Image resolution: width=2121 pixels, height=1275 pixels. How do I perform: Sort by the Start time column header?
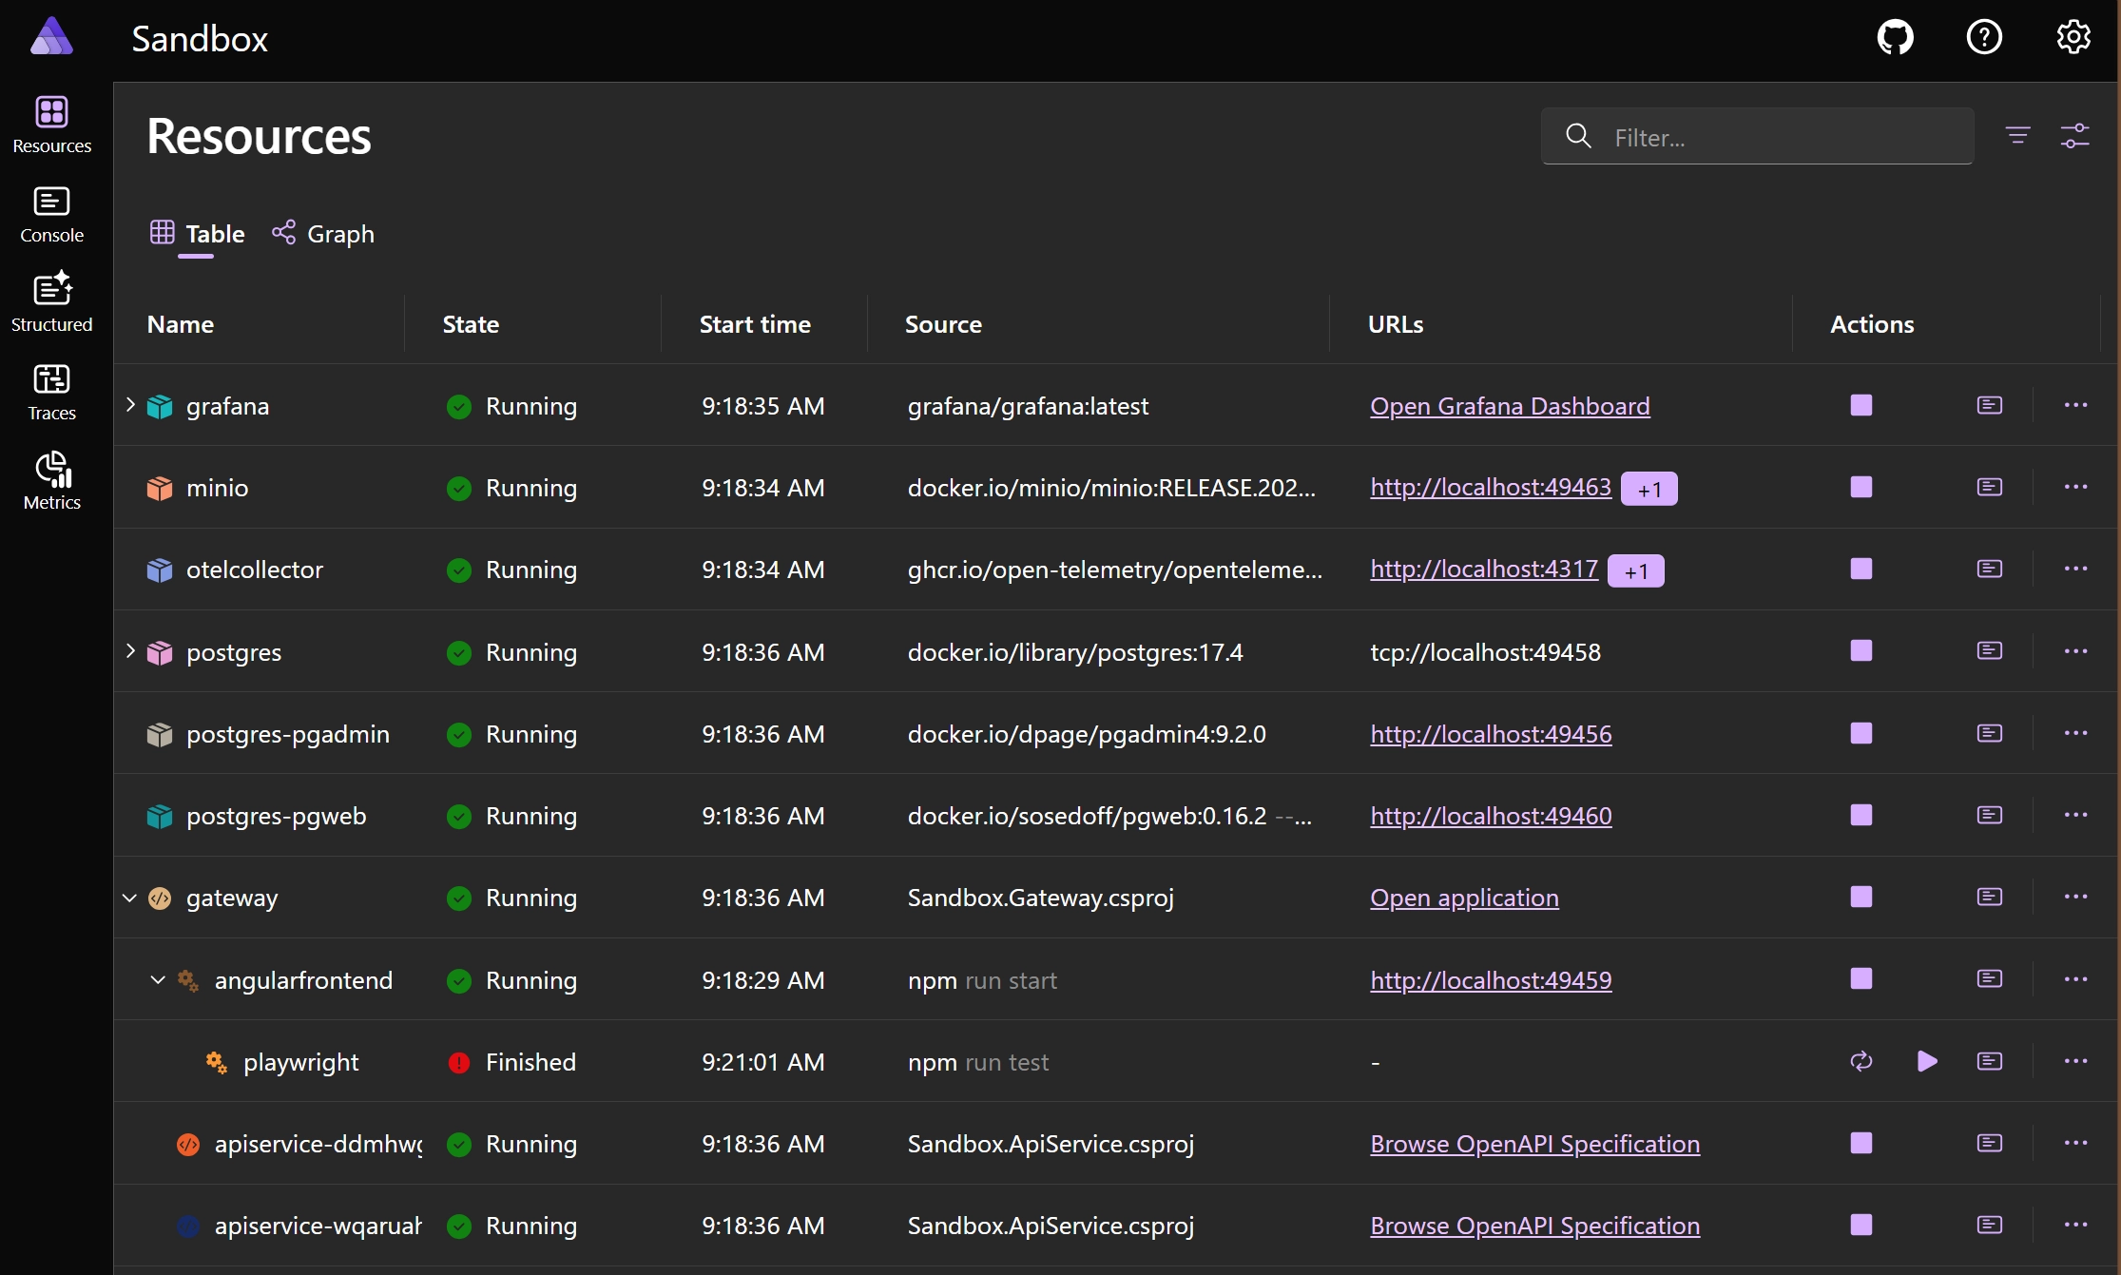755,324
